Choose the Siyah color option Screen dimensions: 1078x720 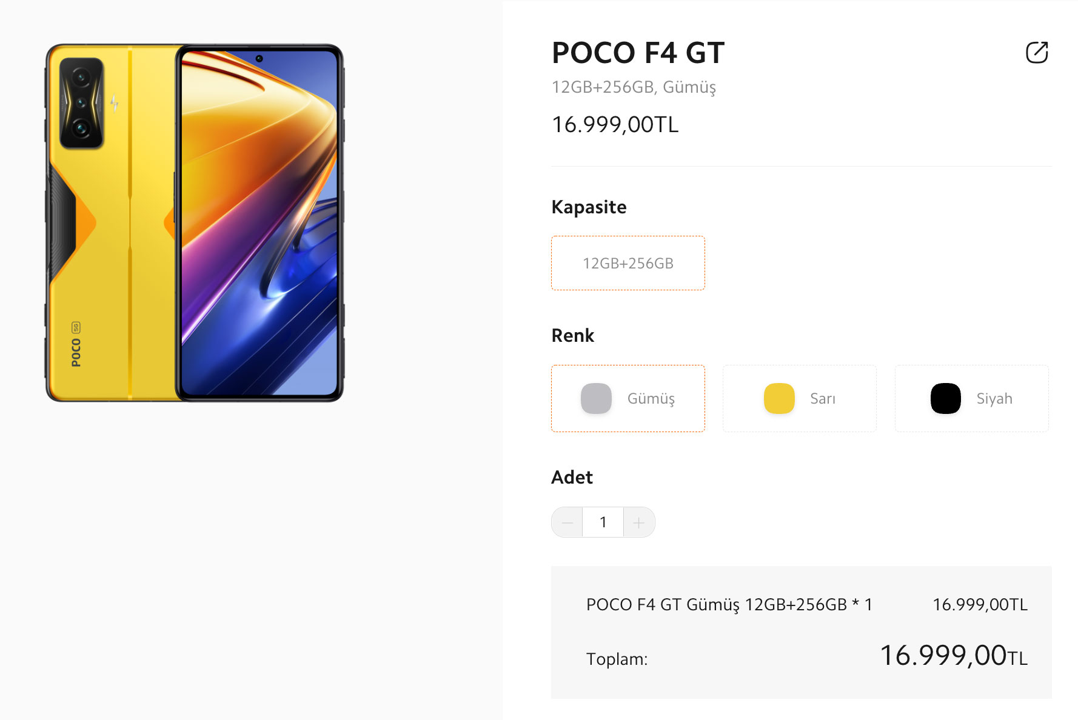click(x=972, y=398)
